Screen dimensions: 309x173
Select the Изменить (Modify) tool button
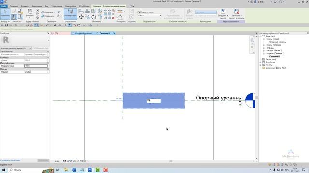pos(5,14)
